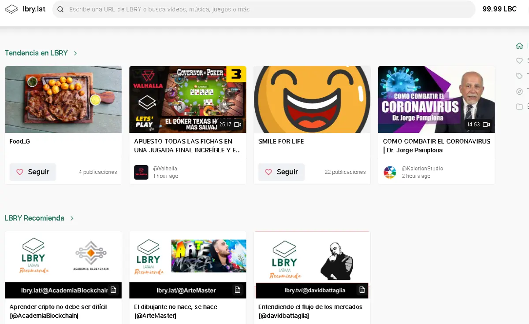The image size is (529, 324).
Task: Open the smiley face channel thumbnail
Action: tap(312, 99)
